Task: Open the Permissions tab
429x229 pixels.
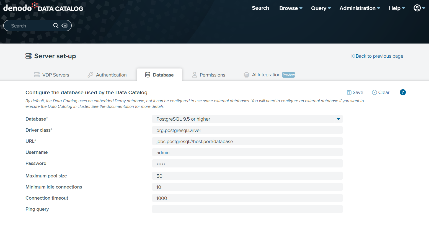Action: click(x=209, y=75)
